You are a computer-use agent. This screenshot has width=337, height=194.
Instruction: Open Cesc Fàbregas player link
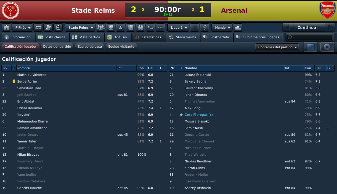(199, 115)
